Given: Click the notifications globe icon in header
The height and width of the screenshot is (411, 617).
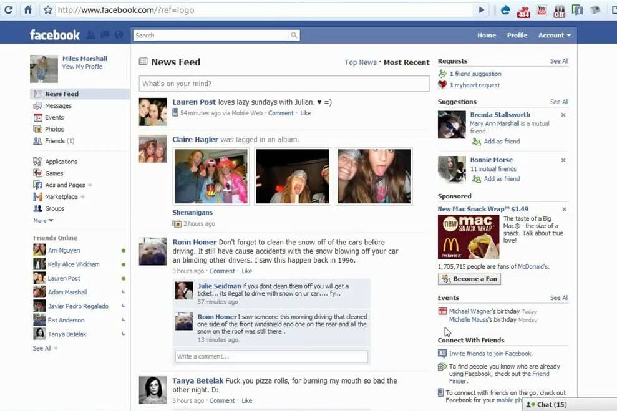Looking at the screenshot, I should 119,35.
